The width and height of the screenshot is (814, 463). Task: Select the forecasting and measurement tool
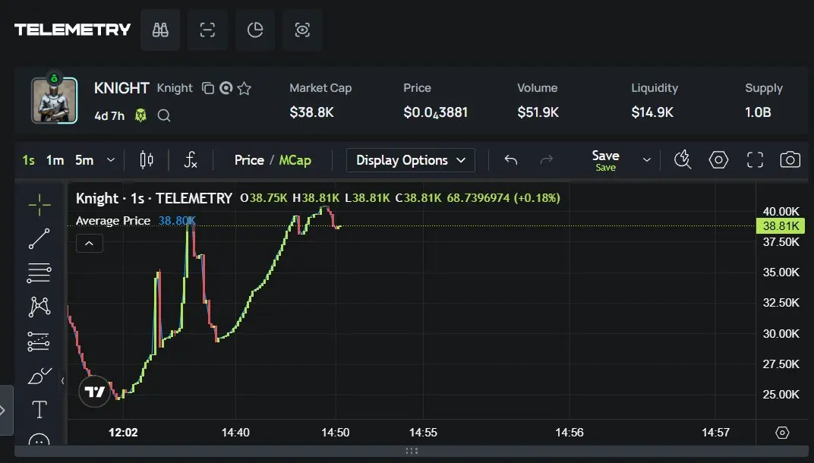click(39, 341)
